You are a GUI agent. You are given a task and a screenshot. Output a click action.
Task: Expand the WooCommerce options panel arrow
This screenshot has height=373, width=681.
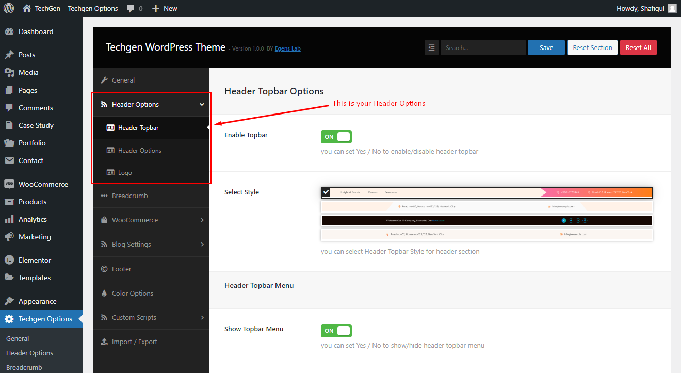202,220
